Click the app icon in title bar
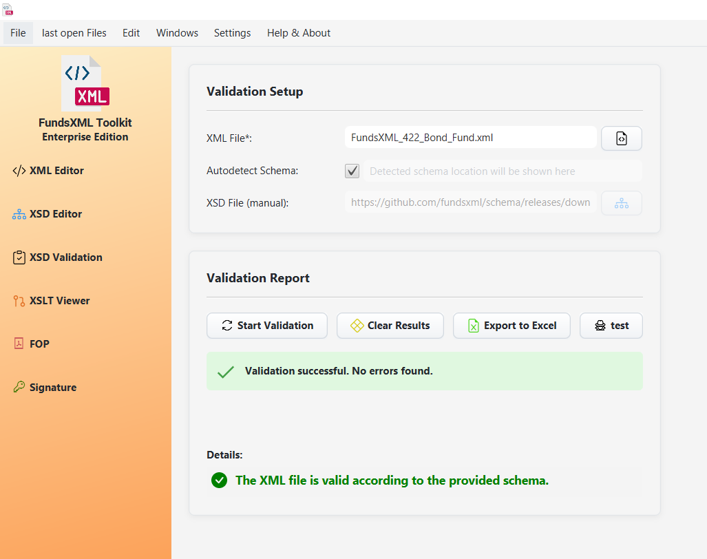 point(8,10)
